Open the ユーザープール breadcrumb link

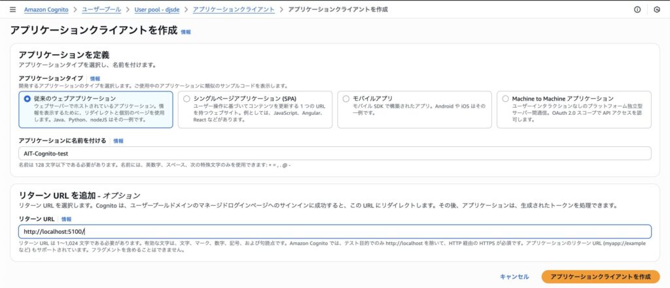[101, 9]
